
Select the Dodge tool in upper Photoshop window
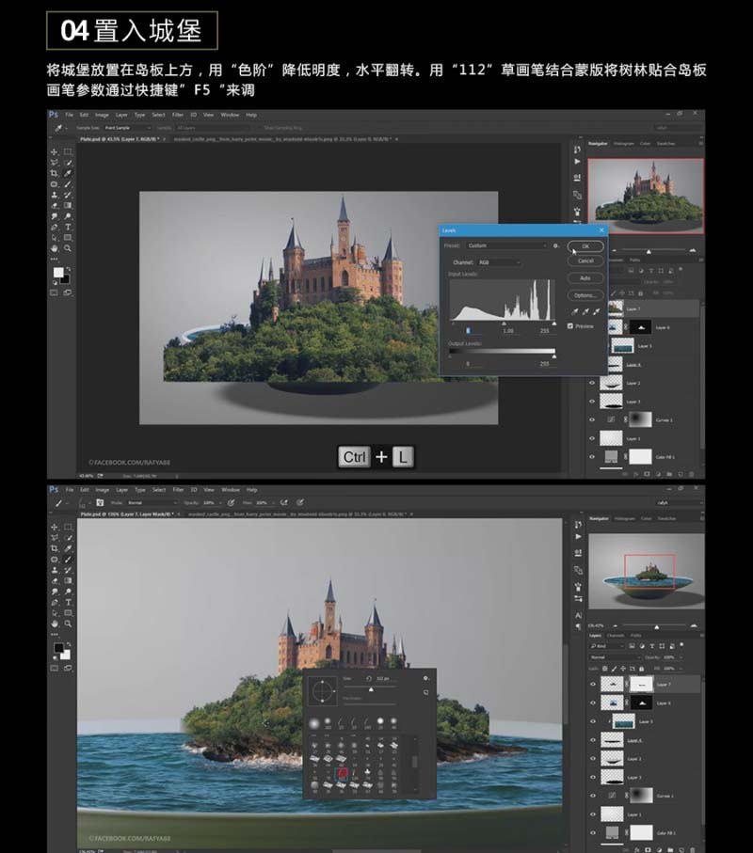[68, 216]
